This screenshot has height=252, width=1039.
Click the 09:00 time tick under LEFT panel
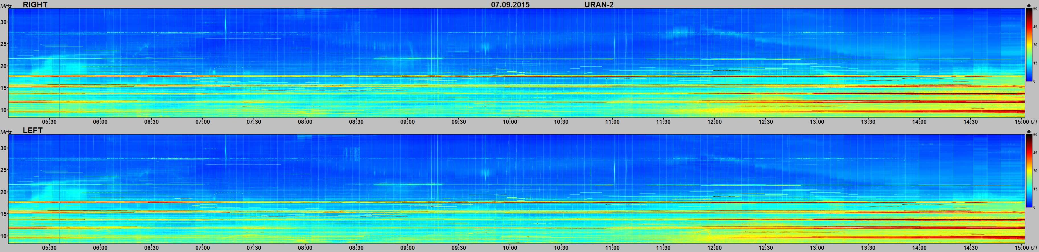coord(407,248)
